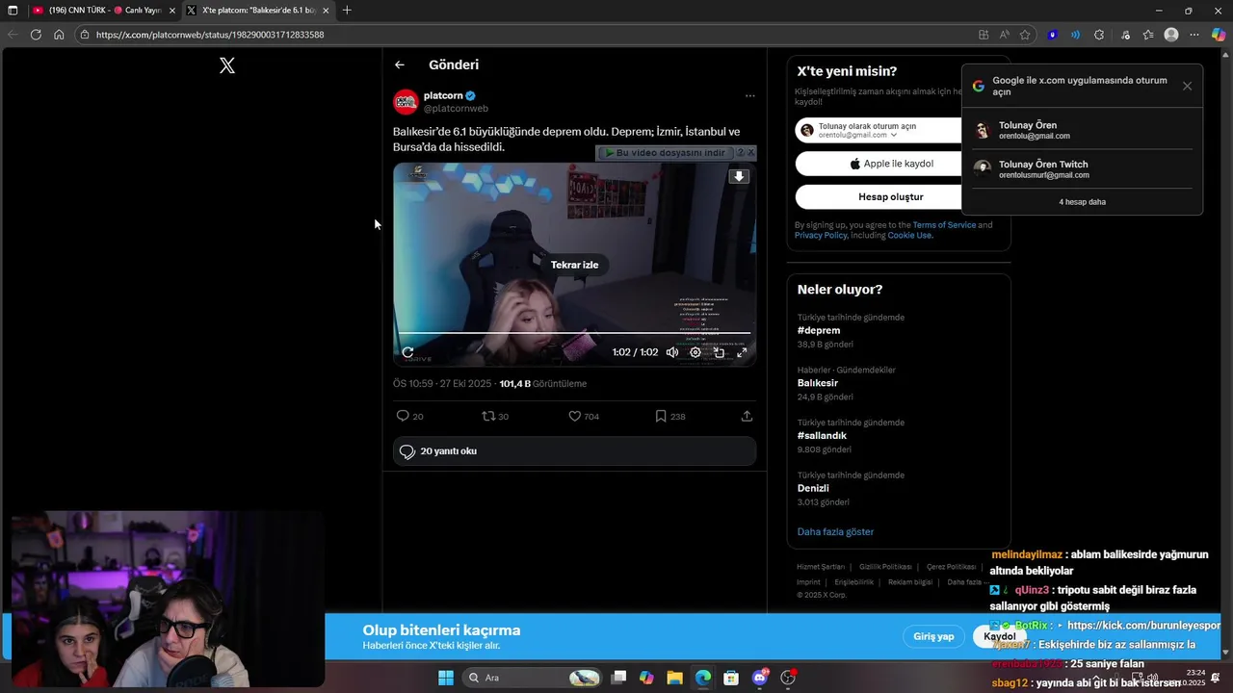Click 'Hesap oluştur' button
Image resolution: width=1233 pixels, height=693 pixels.
pos(891,196)
